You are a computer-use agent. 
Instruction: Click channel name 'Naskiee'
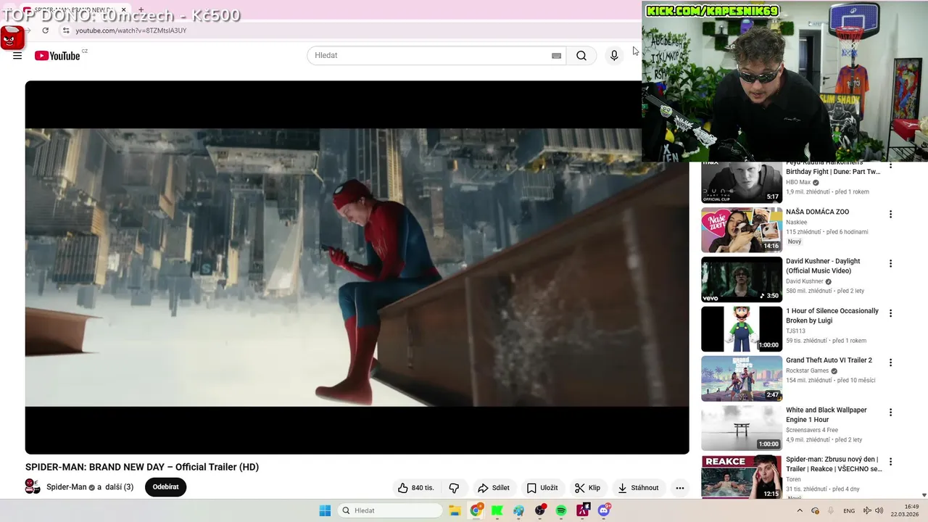click(796, 222)
